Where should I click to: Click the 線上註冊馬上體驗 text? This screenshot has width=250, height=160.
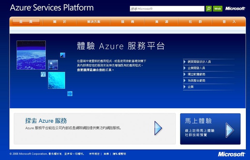click(200, 131)
